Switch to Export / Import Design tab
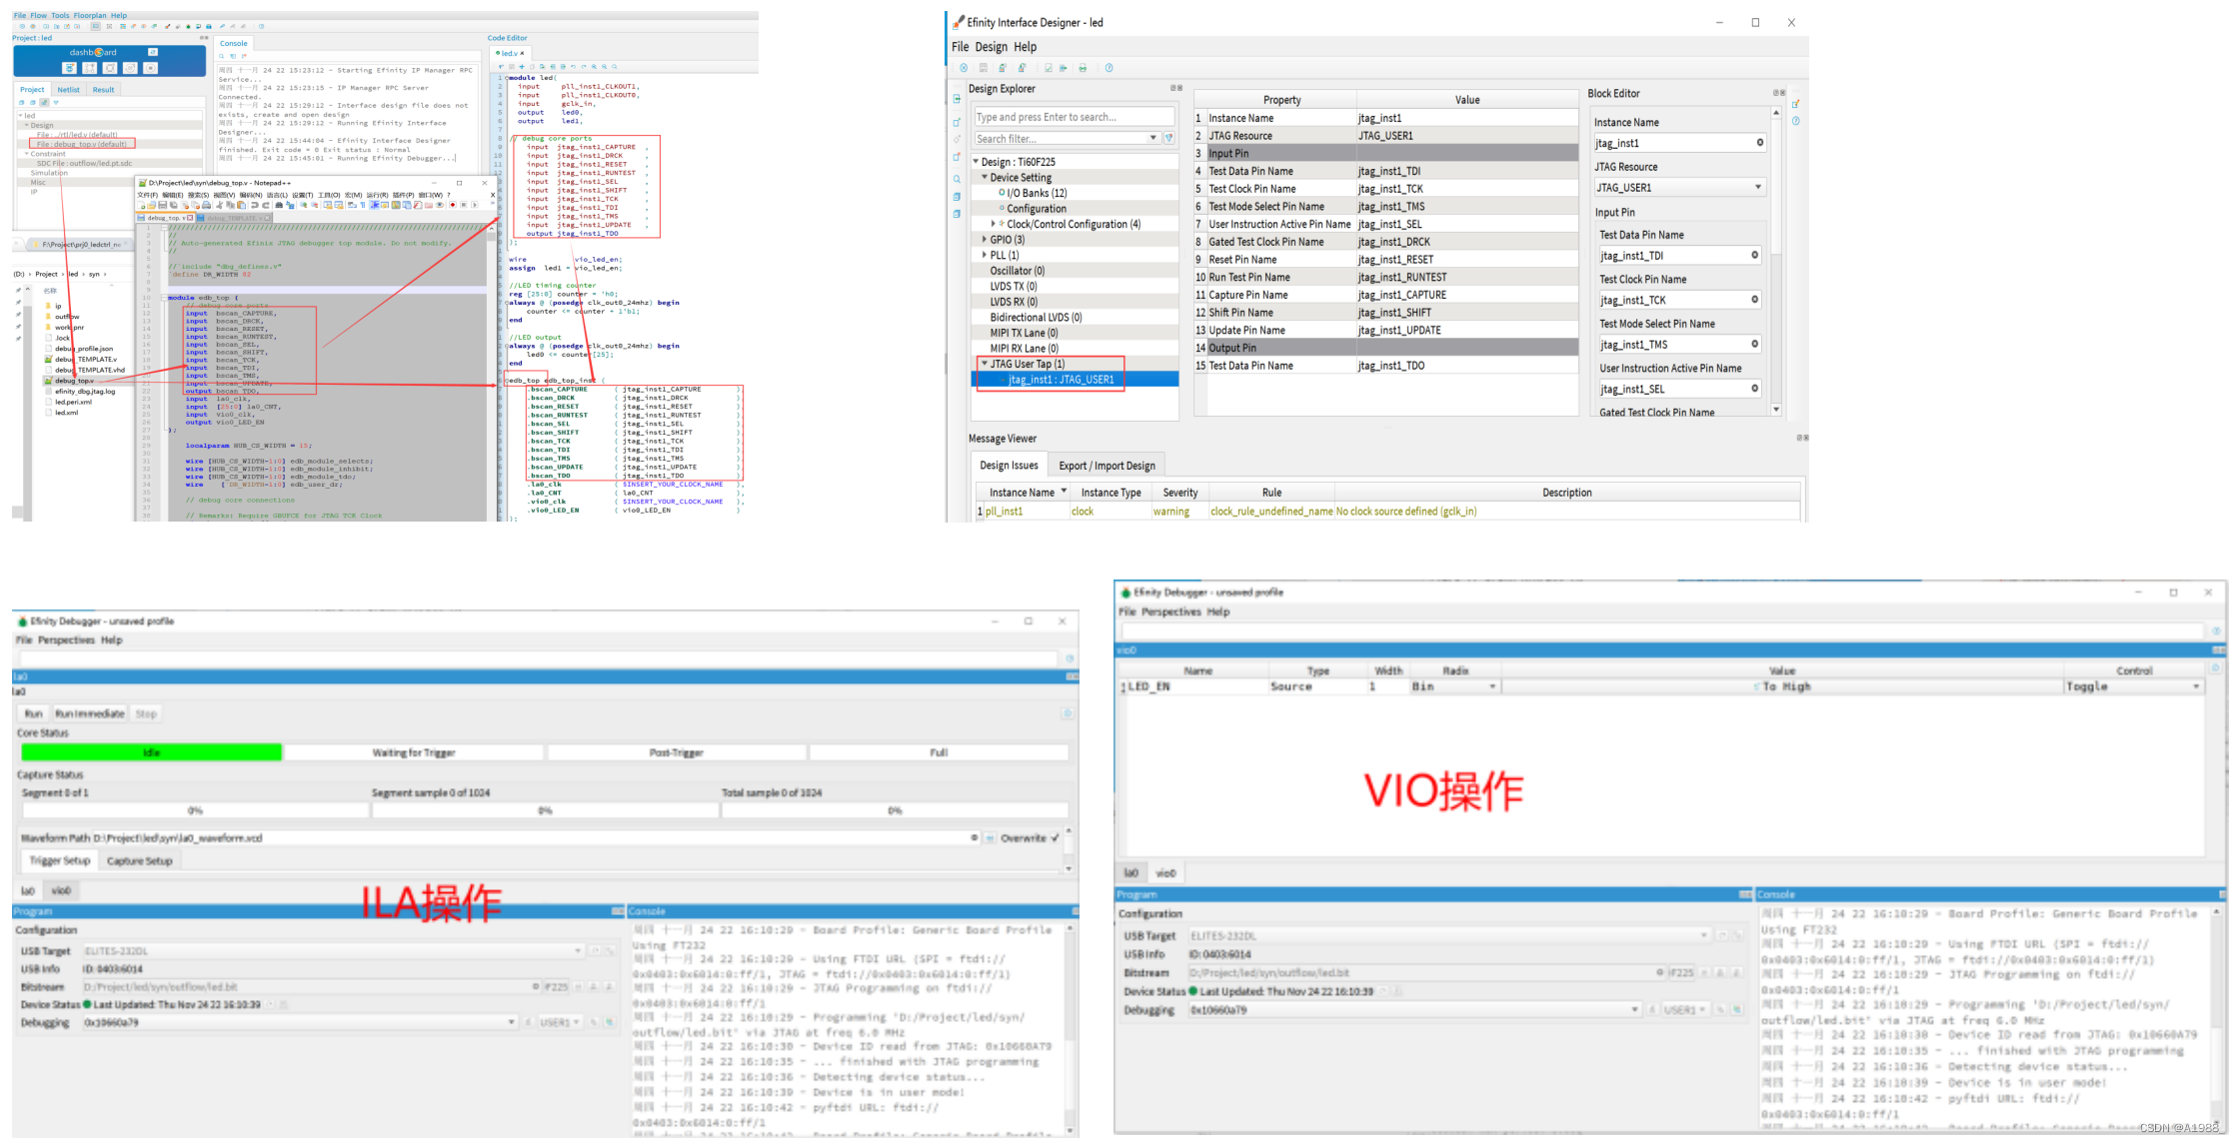 pos(1107,466)
